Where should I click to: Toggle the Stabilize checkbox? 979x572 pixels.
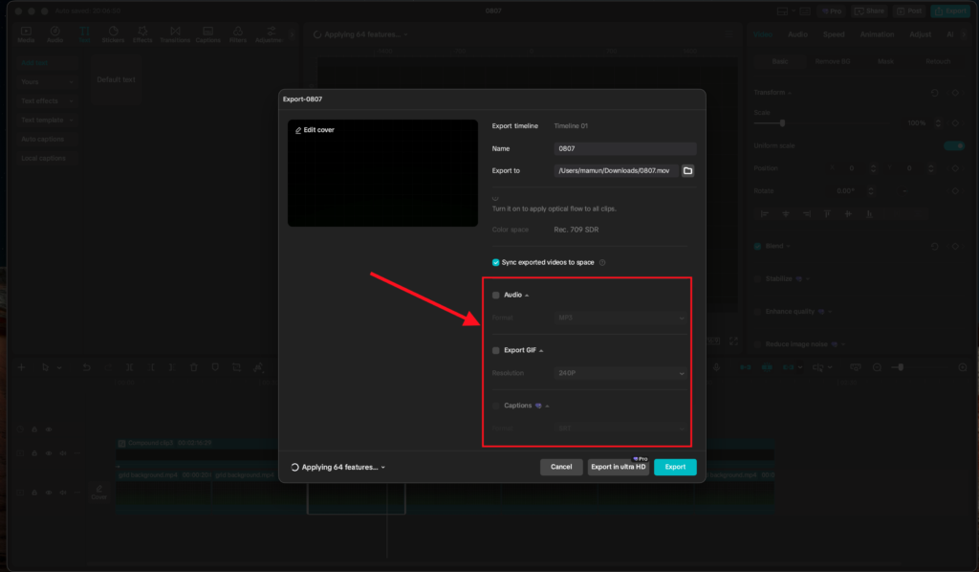tap(757, 279)
